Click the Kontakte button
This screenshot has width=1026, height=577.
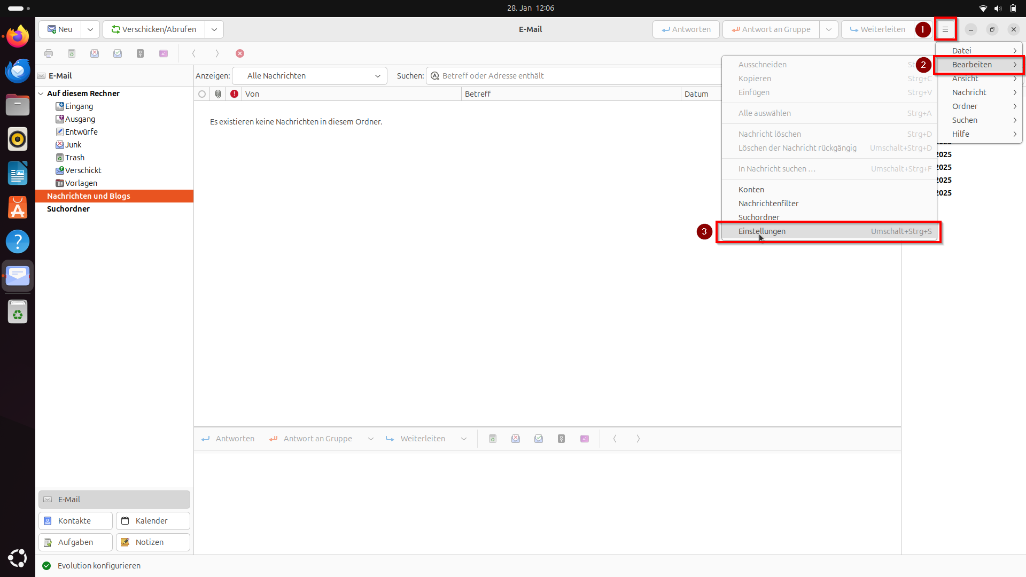coord(75,520)
